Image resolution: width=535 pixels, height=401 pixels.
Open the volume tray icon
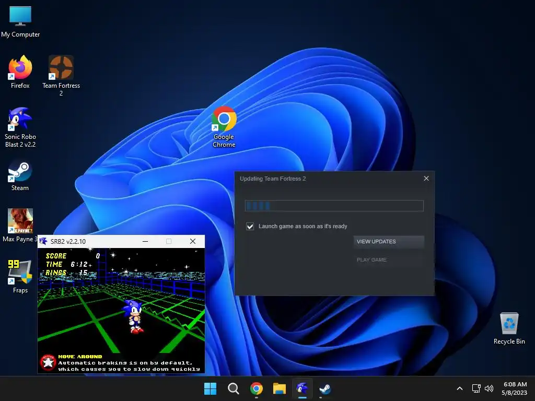pyautogui.click(x=489, y=388)
